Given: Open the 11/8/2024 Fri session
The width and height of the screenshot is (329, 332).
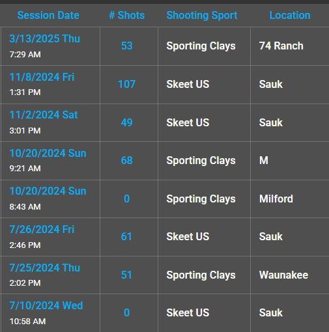Looking at the screenshot, I should pos(42,77).
